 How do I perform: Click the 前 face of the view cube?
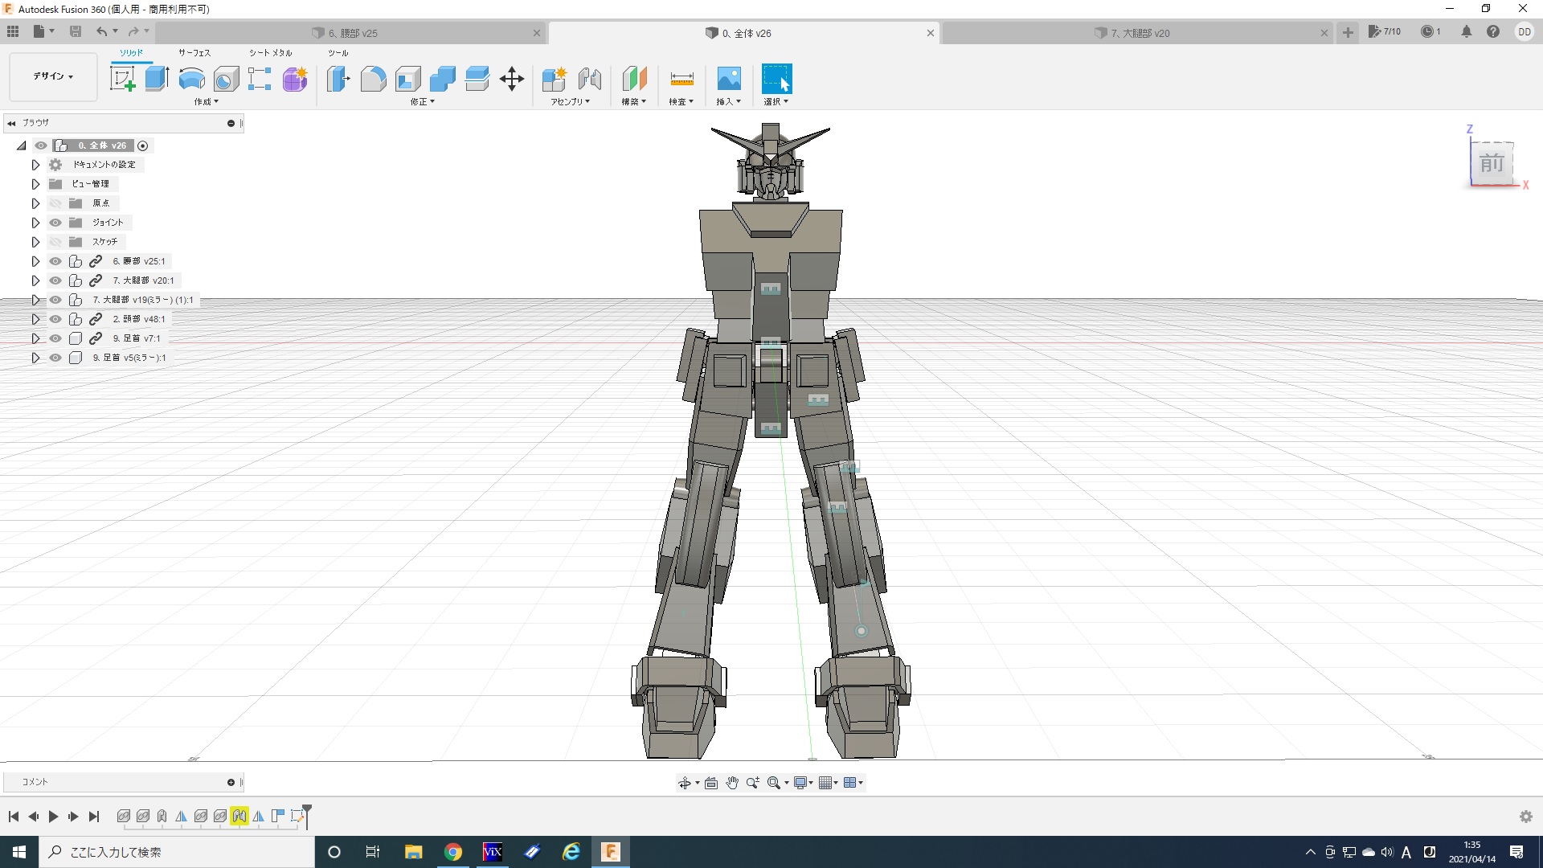coord(1492,163)
